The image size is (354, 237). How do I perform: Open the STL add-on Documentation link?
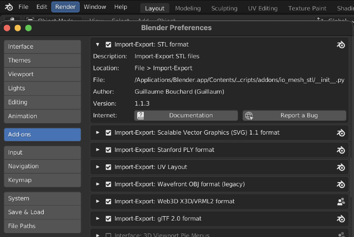tap(186, 116)
